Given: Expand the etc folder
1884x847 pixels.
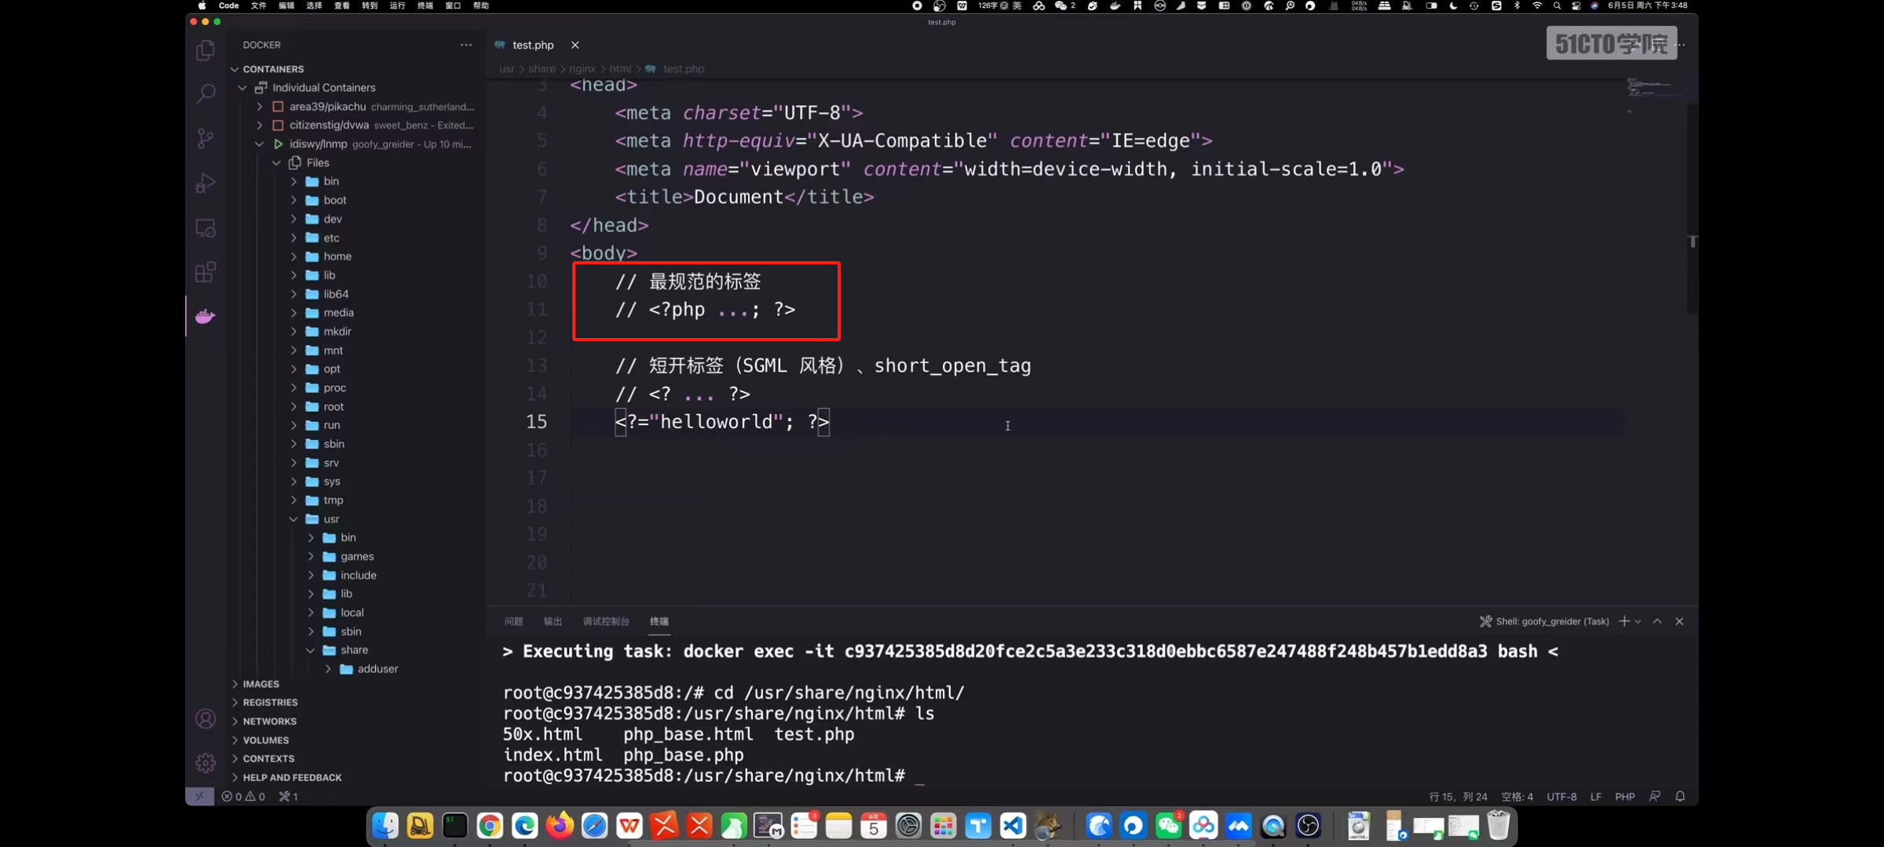Looking at the screenshot, I should (x=331, y=238).
